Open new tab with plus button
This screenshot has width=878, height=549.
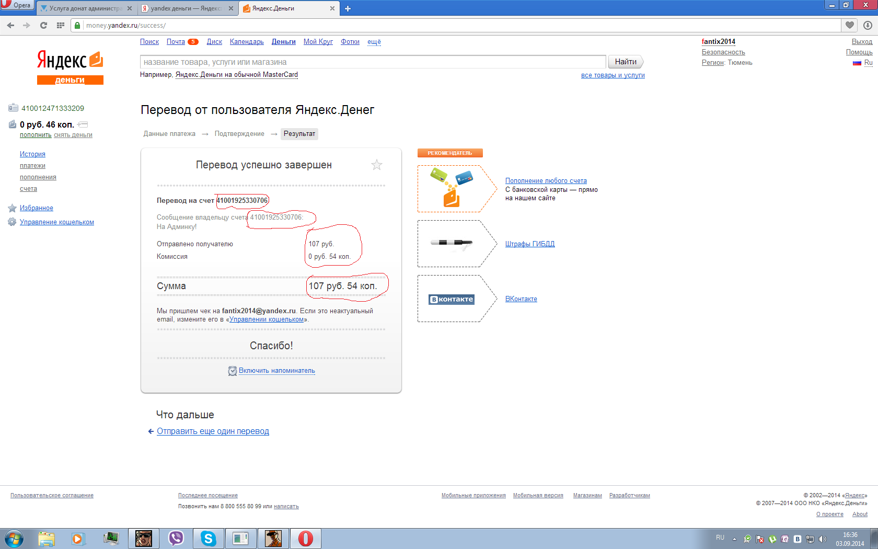click(348, 8)
